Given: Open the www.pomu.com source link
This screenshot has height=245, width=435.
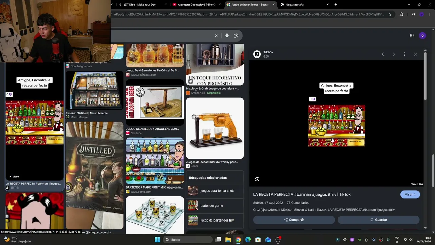Looking at the screenshot, I should [141, 192].
